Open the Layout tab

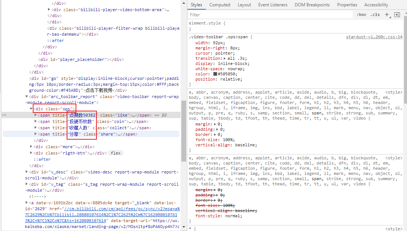pyautogui.click(x=244, y=5)
